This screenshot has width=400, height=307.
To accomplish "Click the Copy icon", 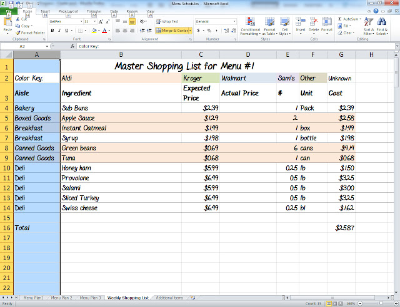I will [x=17, y=26].
